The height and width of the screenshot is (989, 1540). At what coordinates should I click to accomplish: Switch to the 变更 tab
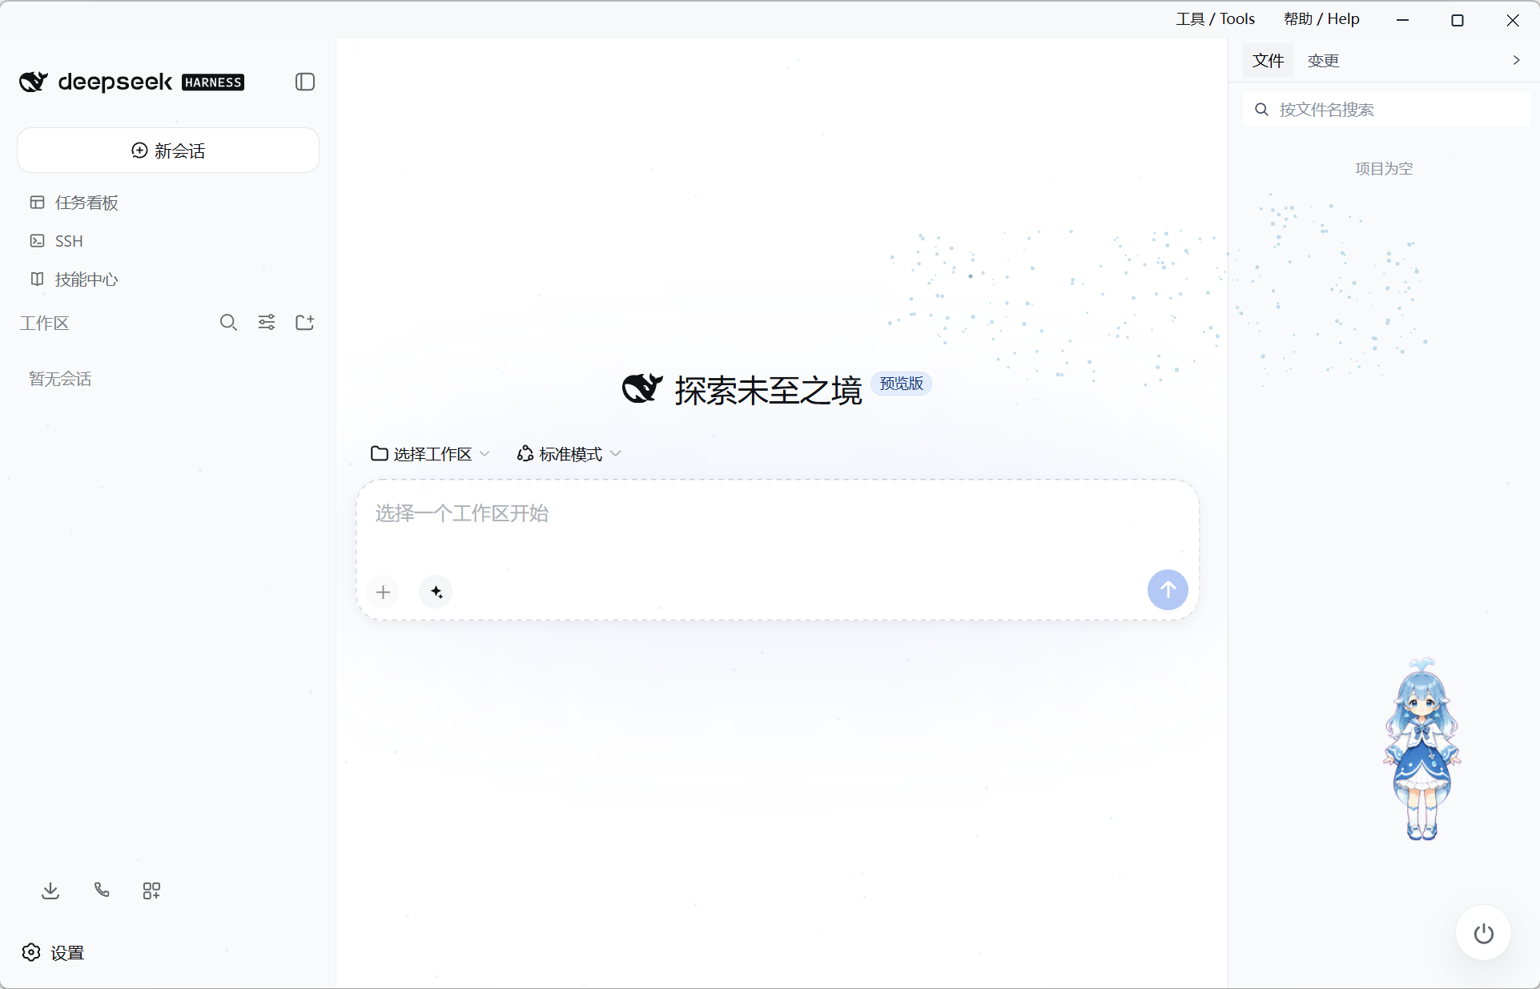pos(1323,61)
